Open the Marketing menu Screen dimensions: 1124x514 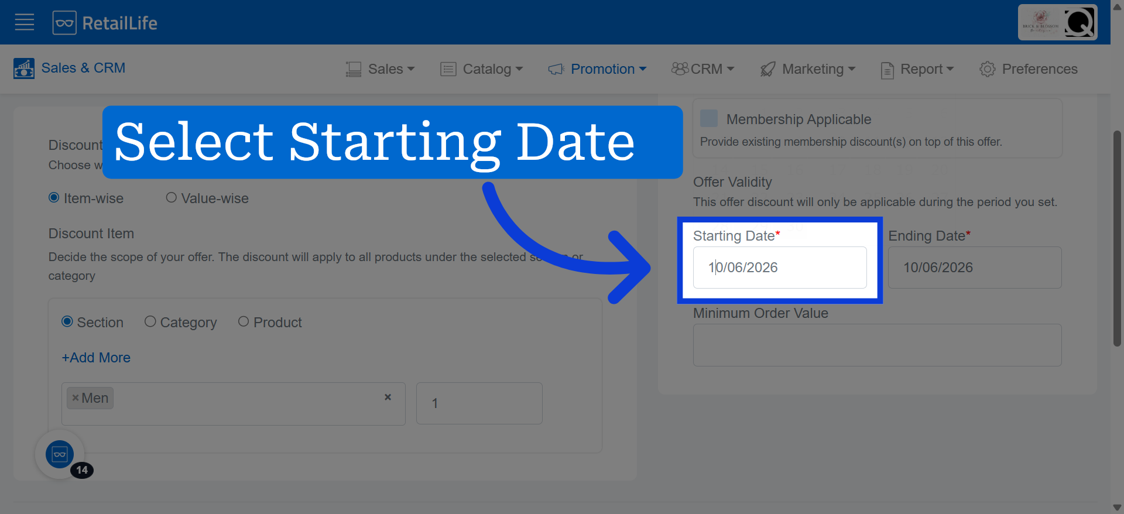coord(807,69)
